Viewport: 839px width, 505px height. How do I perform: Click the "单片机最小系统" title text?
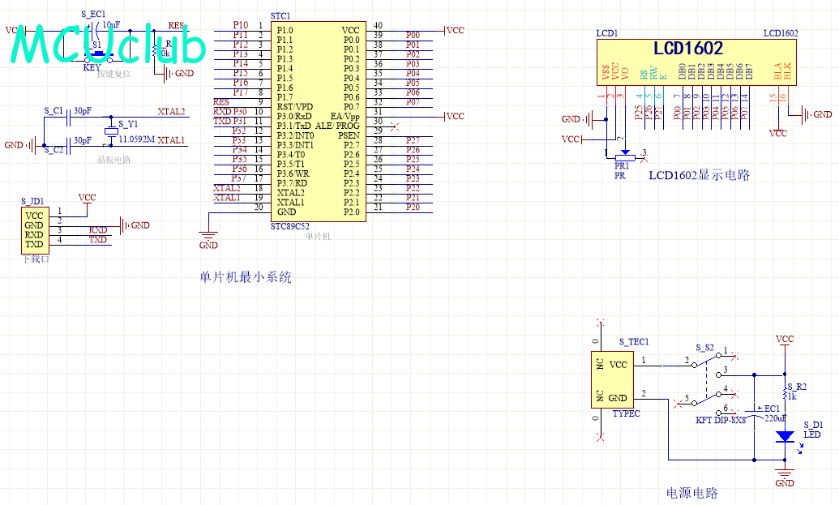pos(246,277)
